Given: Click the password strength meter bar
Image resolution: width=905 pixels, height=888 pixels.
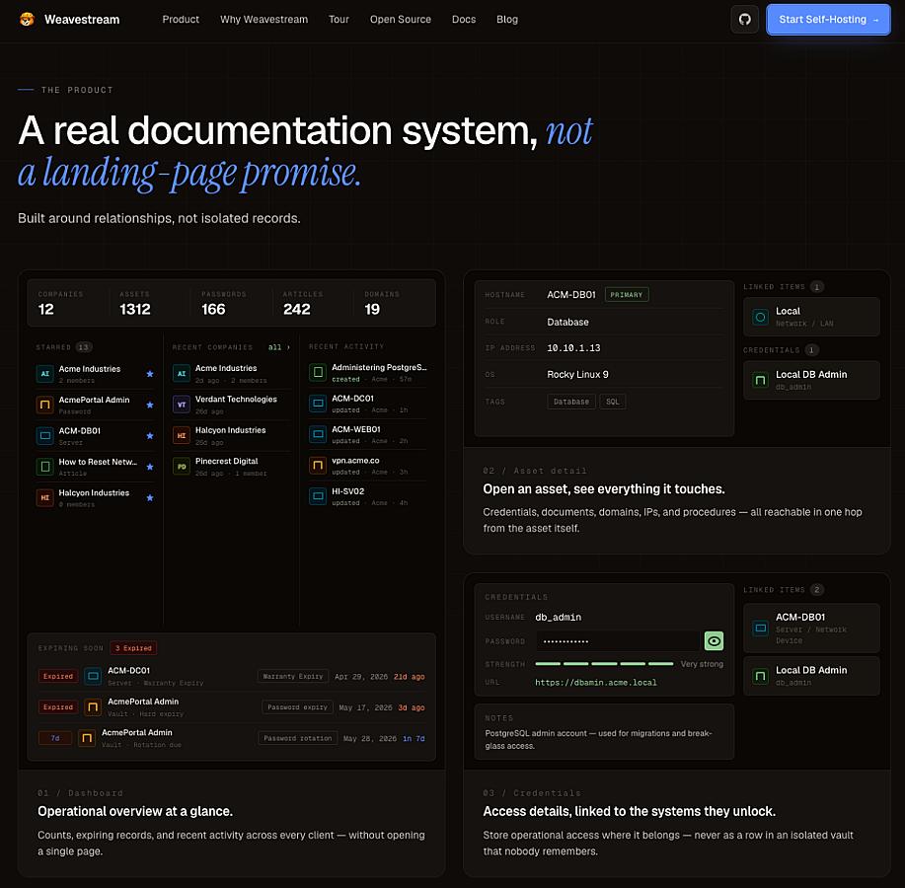Looking at the screenshot, I should click(604, 664).
